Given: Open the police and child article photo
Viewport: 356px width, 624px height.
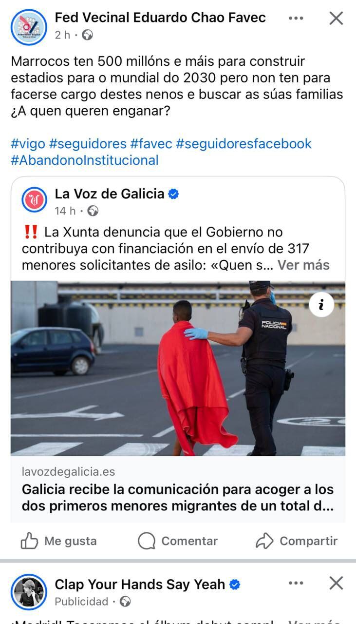Looking at the screenshot, I should pos(178,369).
